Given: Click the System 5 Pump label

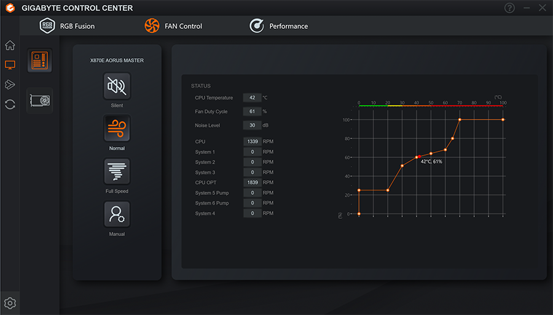Looking at the screenshot, I should tap(211, 193).
